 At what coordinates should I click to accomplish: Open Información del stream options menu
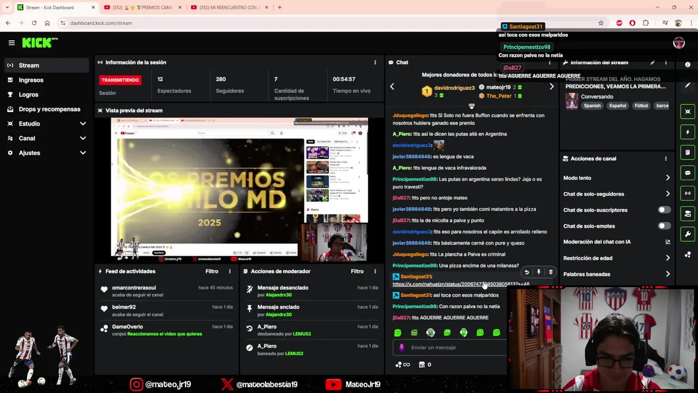click(665, 63)
